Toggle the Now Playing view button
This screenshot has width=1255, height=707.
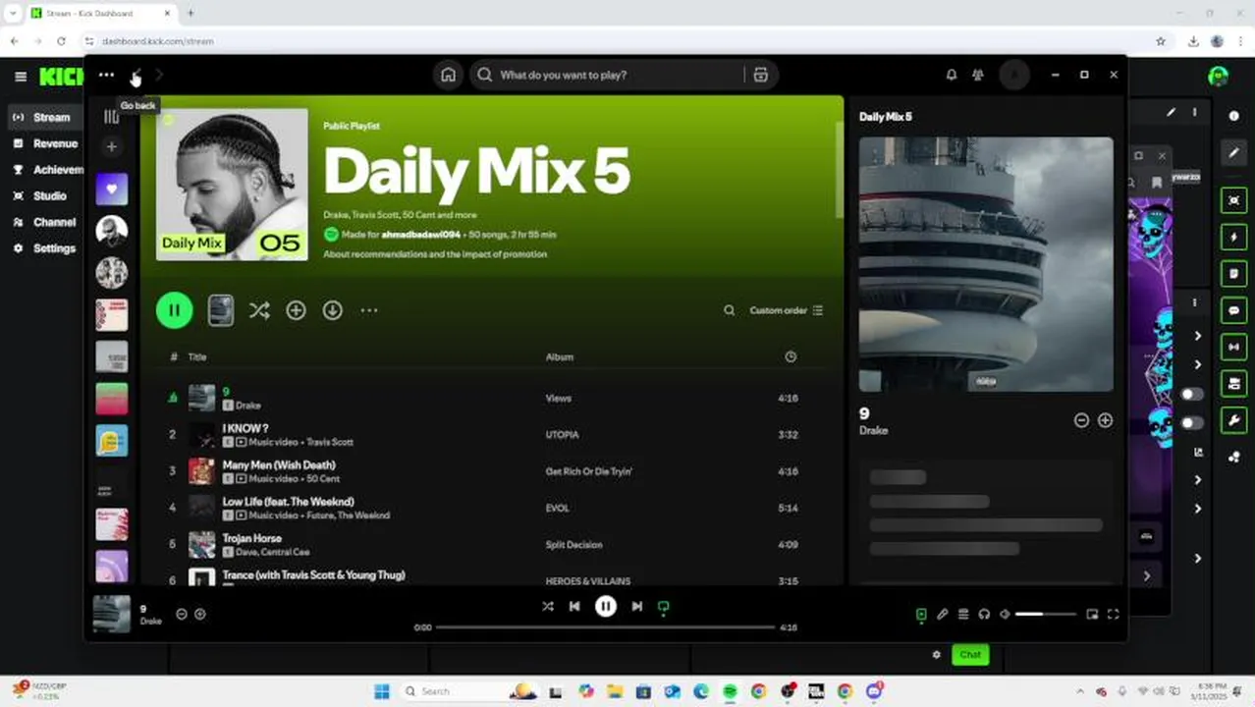[921, 614]
